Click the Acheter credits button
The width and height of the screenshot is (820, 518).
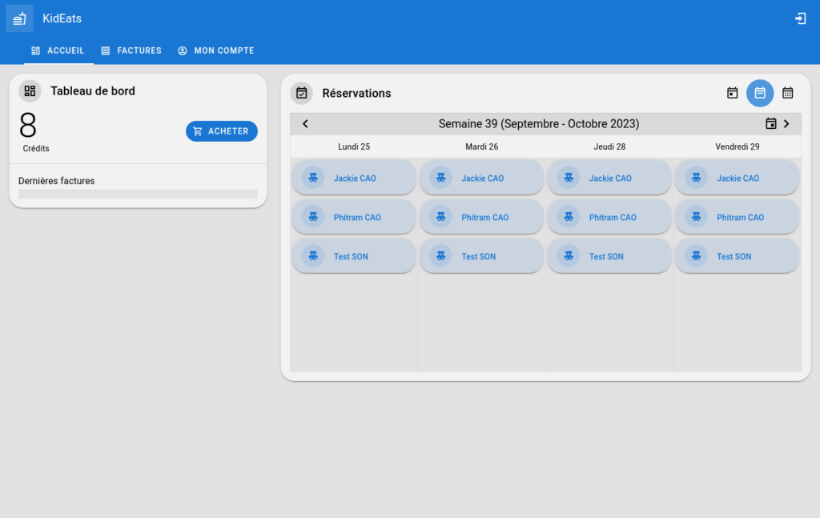[222, 131]
